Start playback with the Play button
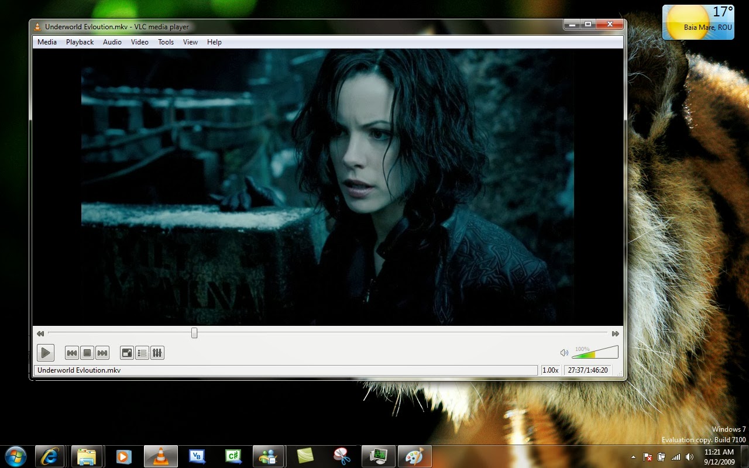 (x=45, y=353)
